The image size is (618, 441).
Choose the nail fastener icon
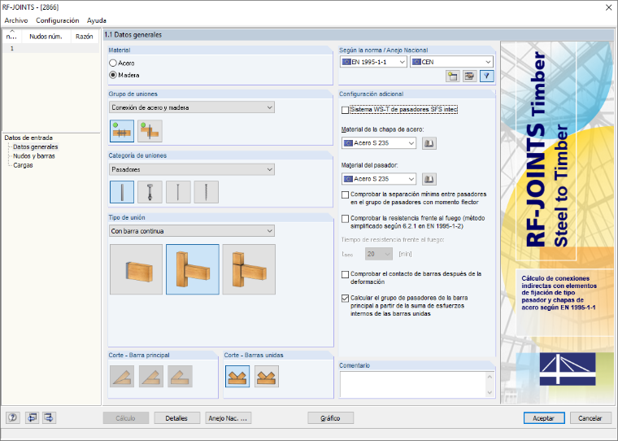178,192
